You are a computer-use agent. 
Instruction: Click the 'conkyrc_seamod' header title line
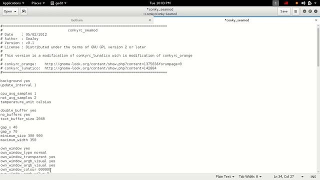tap(82, 30)
